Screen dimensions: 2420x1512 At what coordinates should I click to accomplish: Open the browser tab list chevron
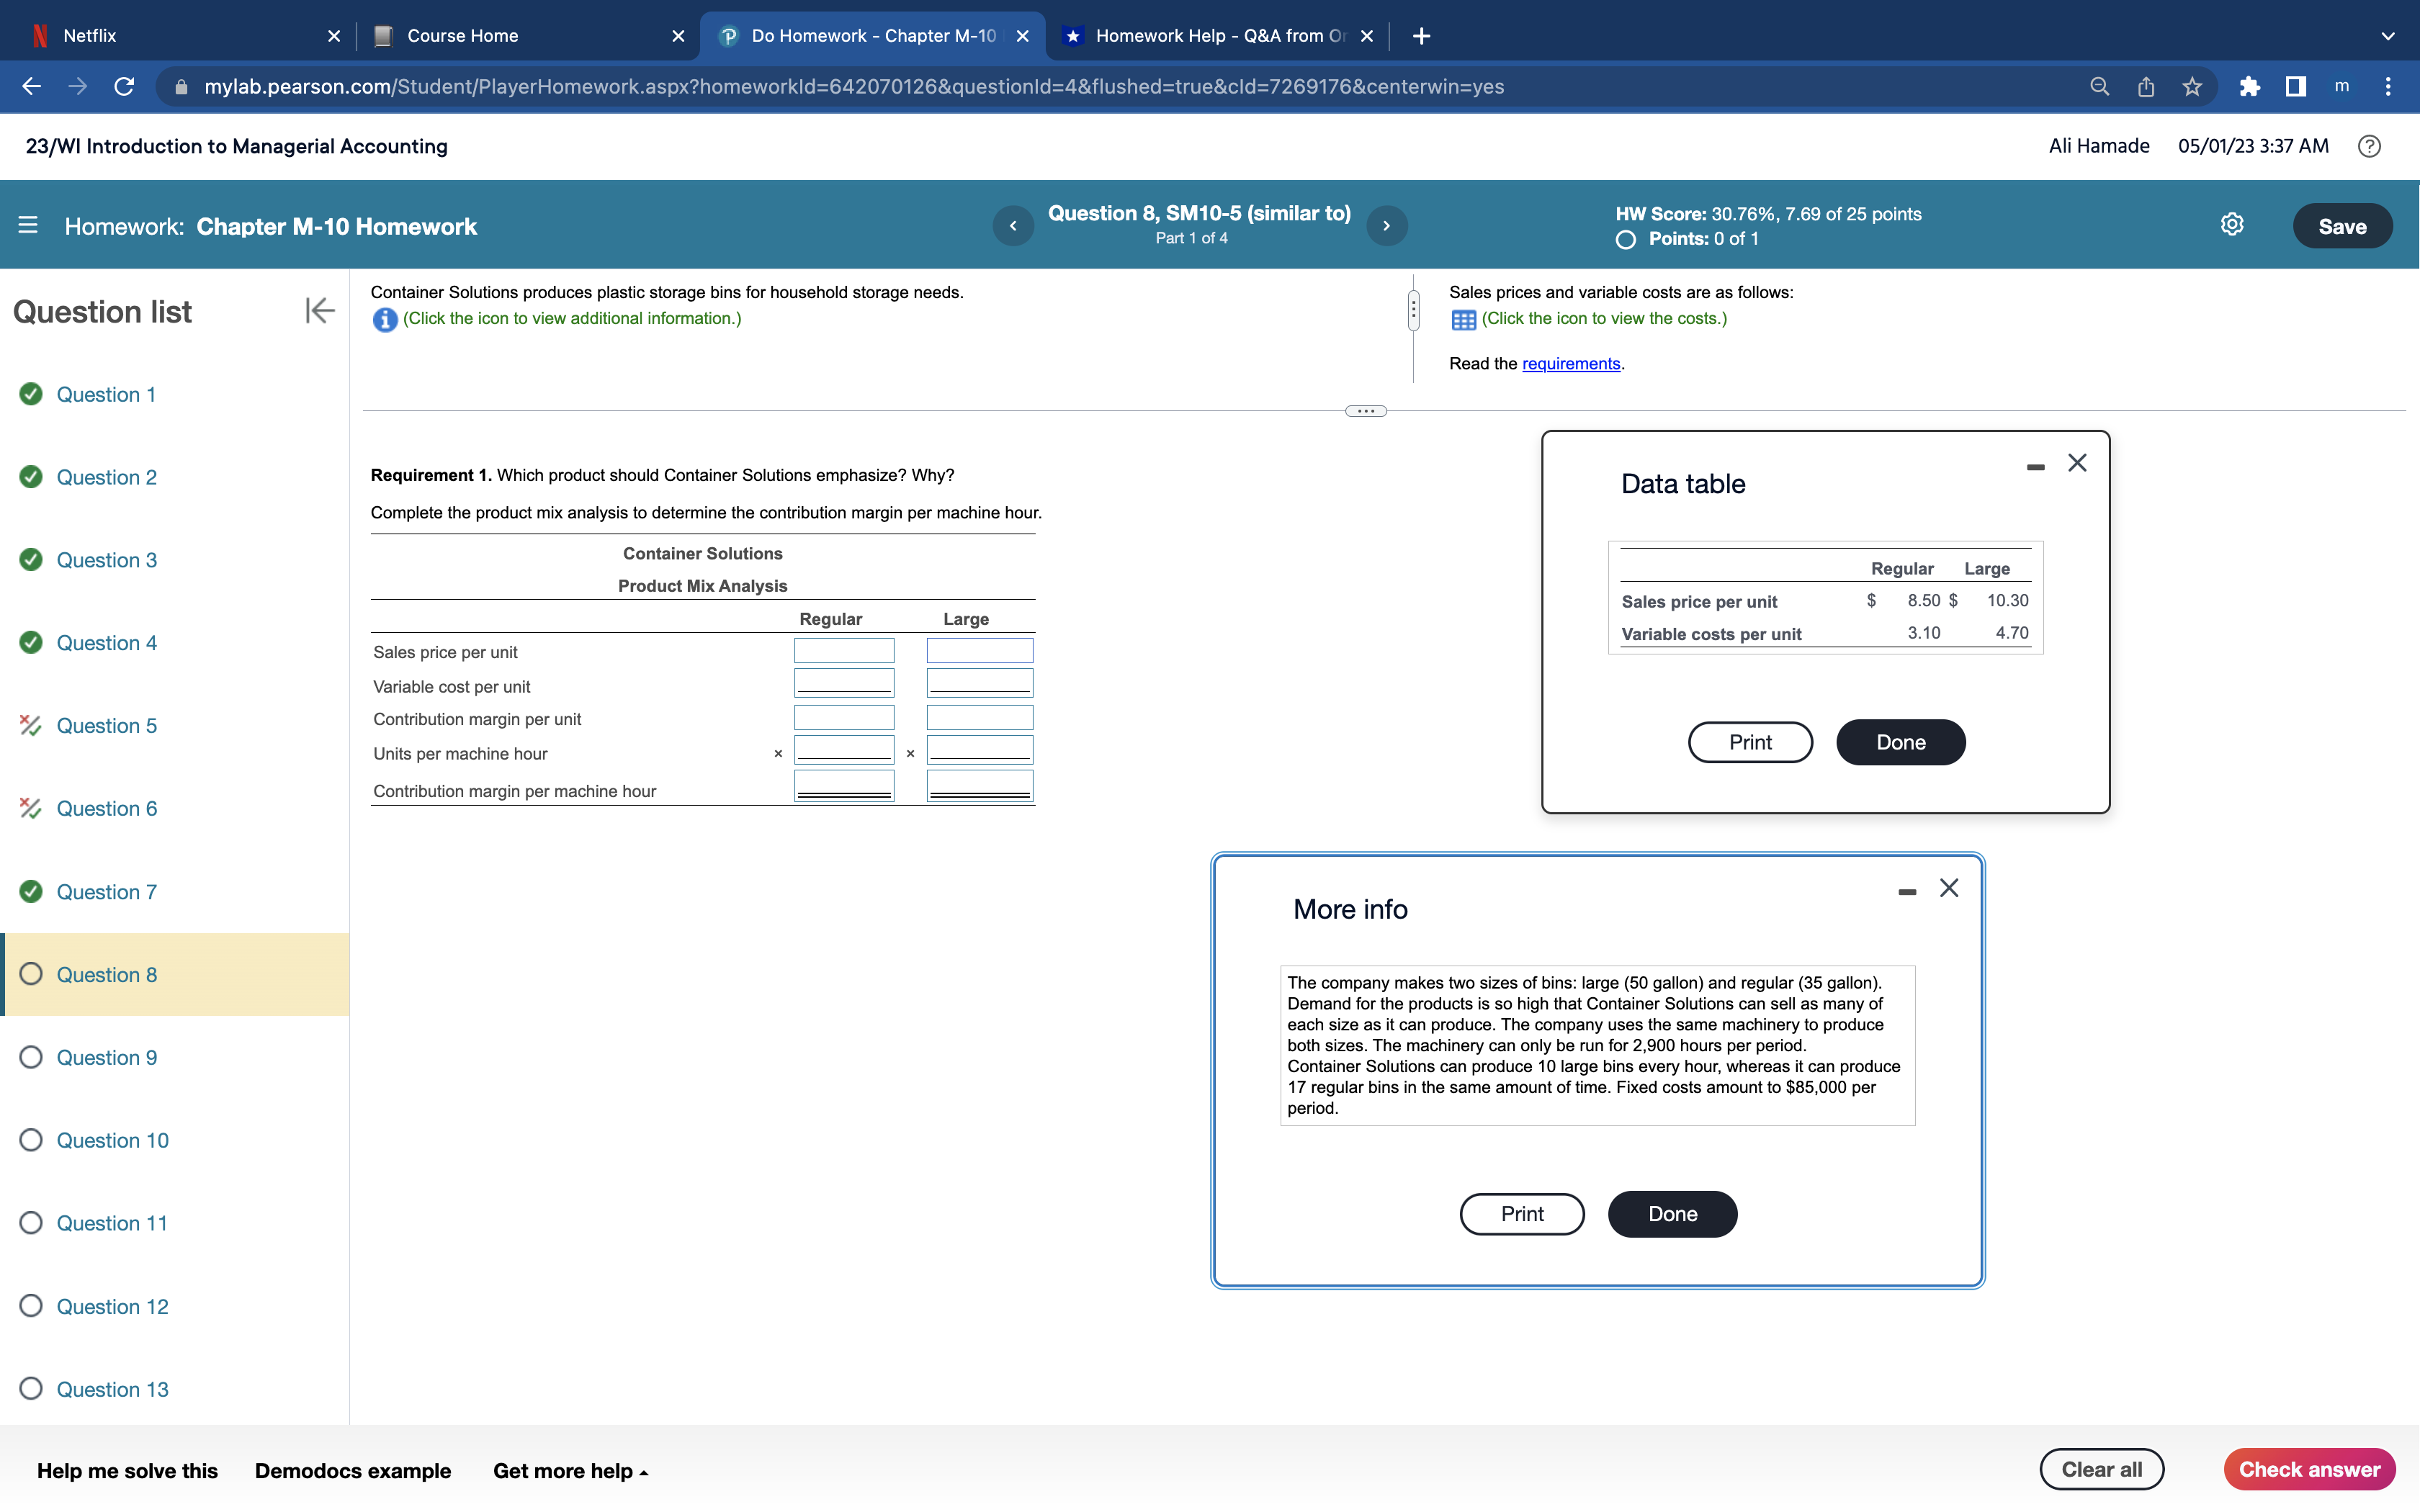pos(2388,36)
